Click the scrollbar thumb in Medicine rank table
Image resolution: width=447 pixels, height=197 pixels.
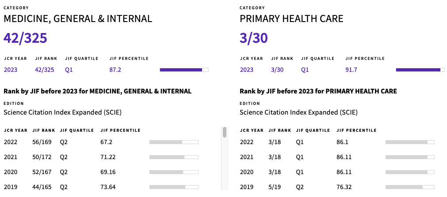click(x=225, y=132)
